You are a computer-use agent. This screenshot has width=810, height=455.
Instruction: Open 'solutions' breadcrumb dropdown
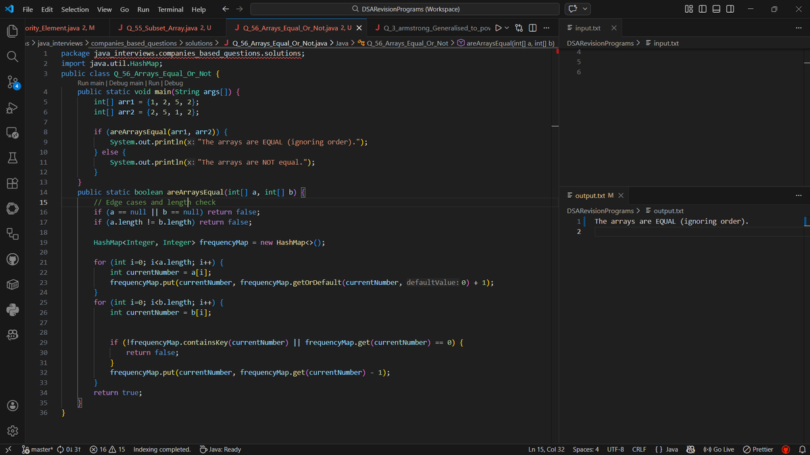pyautogui.click(x=199, y=43)
